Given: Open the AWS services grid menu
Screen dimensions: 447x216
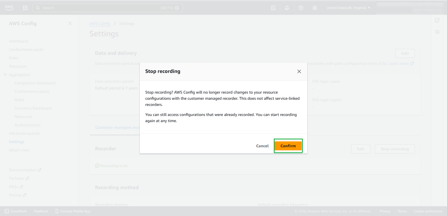Looking at the screenshot, I should [25, 8].
